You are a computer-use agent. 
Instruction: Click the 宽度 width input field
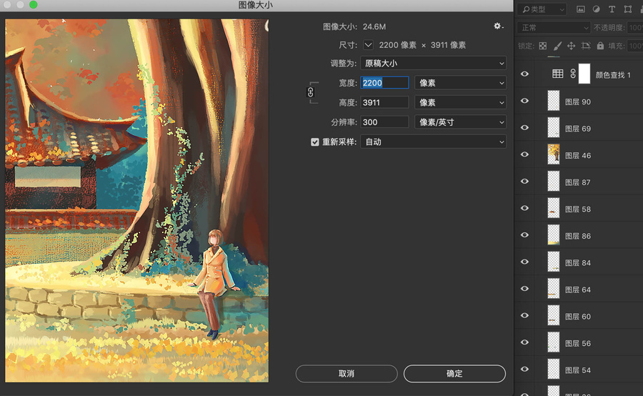[384, 83]
